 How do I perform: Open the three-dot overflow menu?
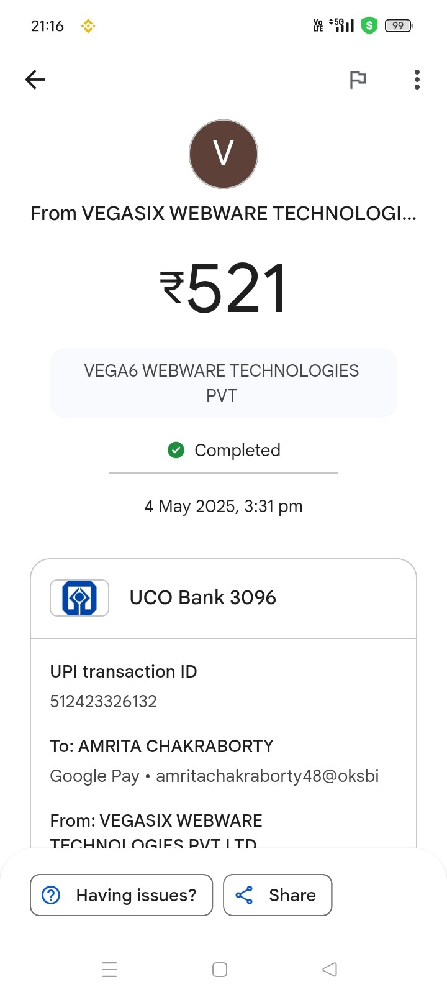[x=417, y=80]
